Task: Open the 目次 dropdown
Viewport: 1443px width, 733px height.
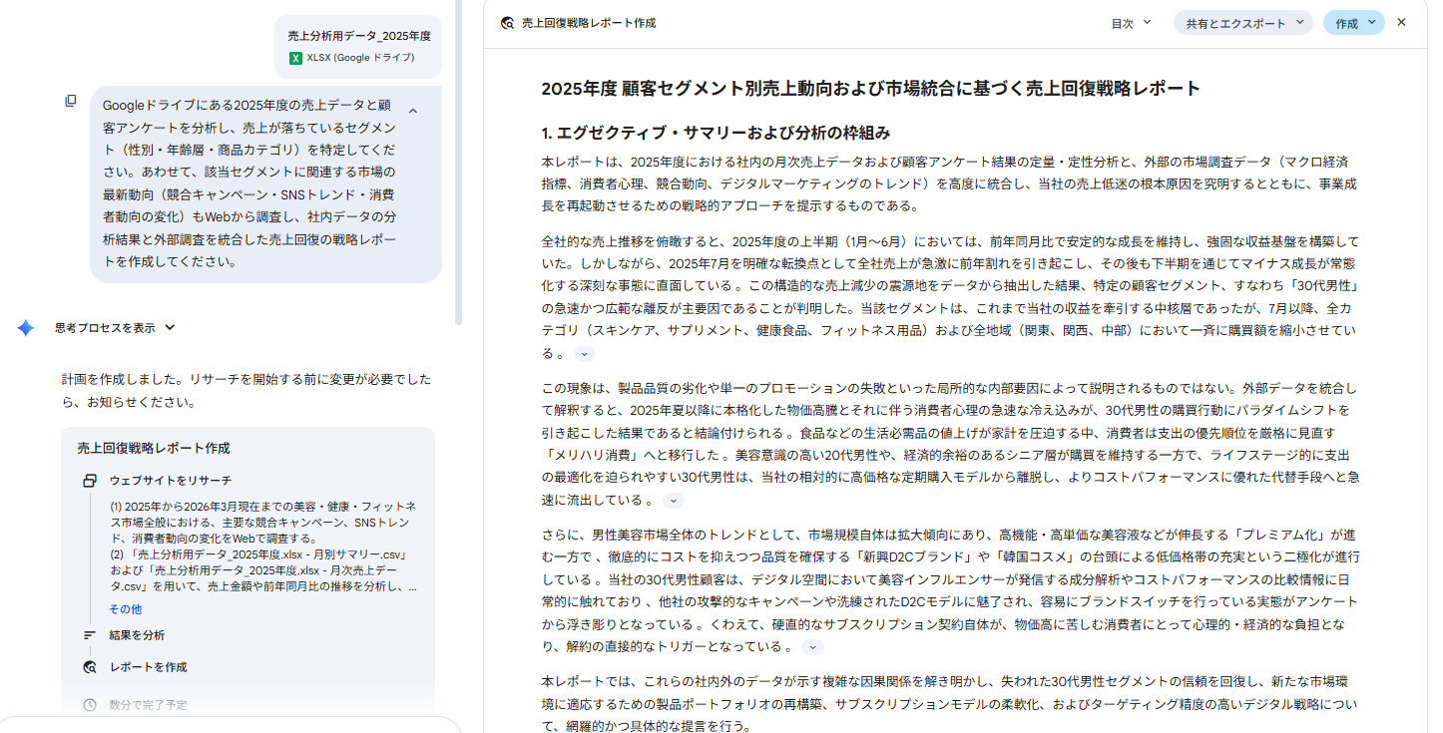Action: point(1131,23)
